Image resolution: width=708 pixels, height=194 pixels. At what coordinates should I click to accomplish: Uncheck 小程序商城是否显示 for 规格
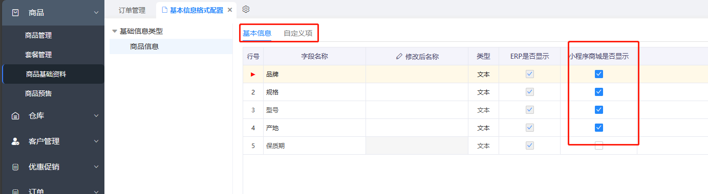[599, 92]
